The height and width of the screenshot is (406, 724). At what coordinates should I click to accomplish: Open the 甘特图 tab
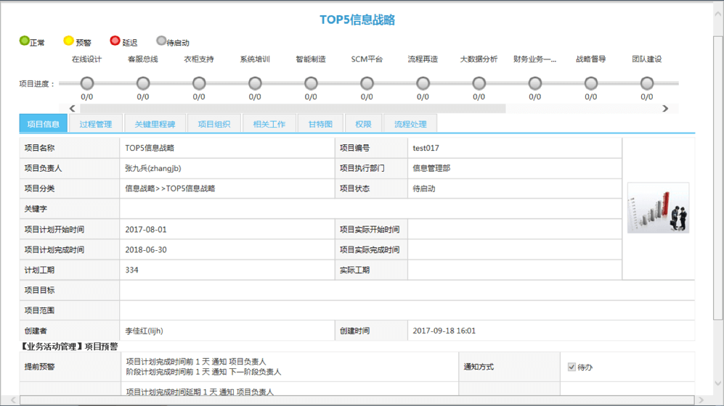pyautogui.click(x=320, y=124)
